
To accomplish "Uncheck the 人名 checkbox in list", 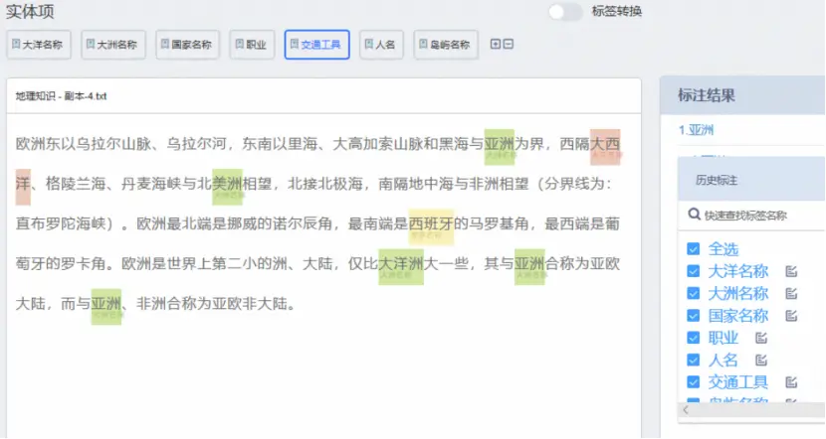I will [694, 360].
